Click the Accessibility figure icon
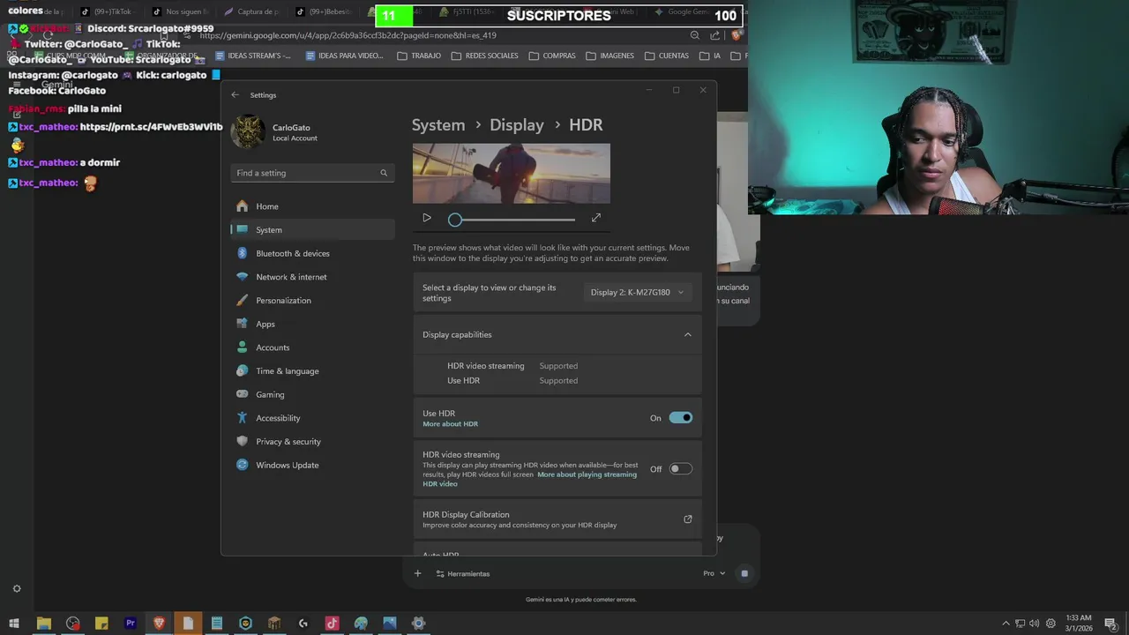The height and width of the screenshot is (635, 1129). point(243,418)
